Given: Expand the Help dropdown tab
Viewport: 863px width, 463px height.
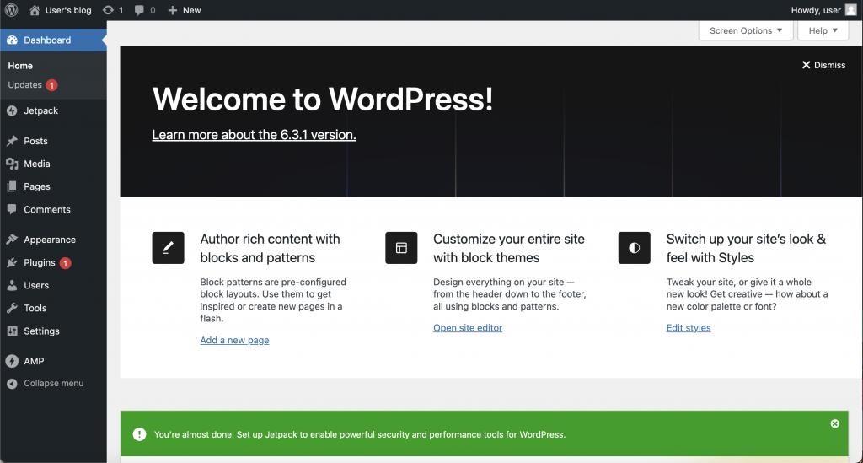Looking at the screenshot, I should point(823,31).
